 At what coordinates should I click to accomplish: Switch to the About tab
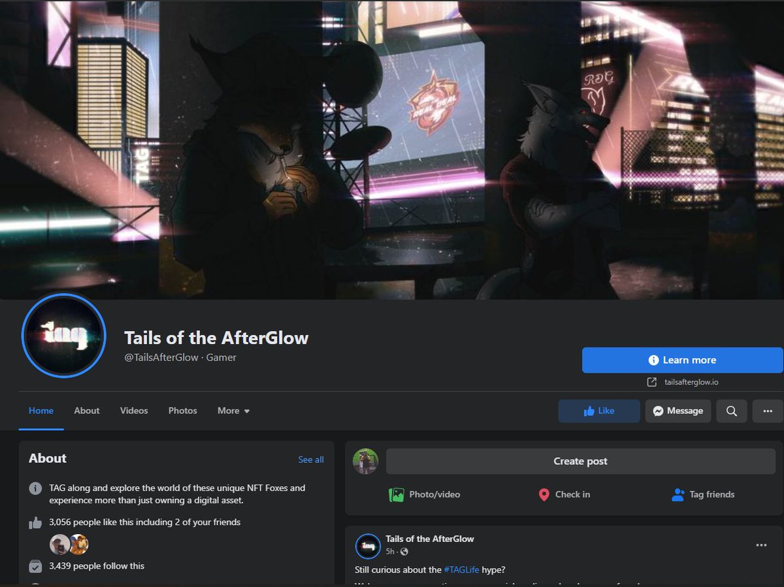coord(87,411)
